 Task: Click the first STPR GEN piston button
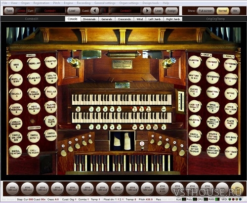[x=12, y=189]
